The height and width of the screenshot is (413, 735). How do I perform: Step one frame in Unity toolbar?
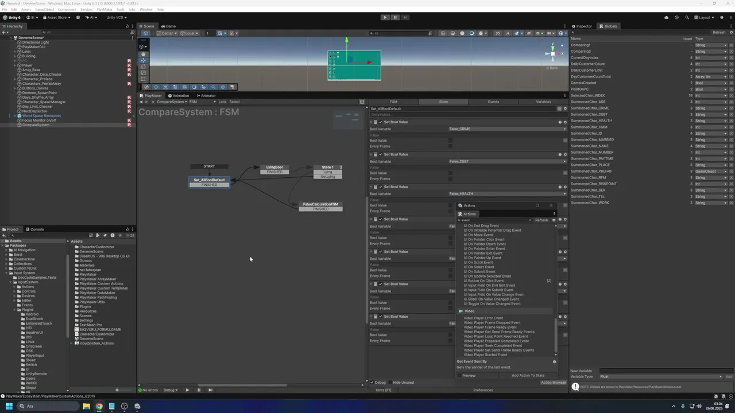(x=405, y=17)
